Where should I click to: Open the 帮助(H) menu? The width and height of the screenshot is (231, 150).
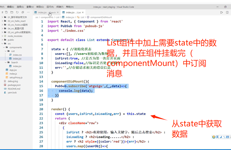point(70,7)
